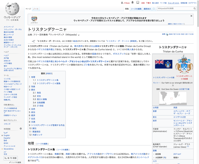This screenshot has width=199, height=164.
Task: Expand the 他 73 言語 languages button
Action: pyautogui.click(x=11, y=158)
